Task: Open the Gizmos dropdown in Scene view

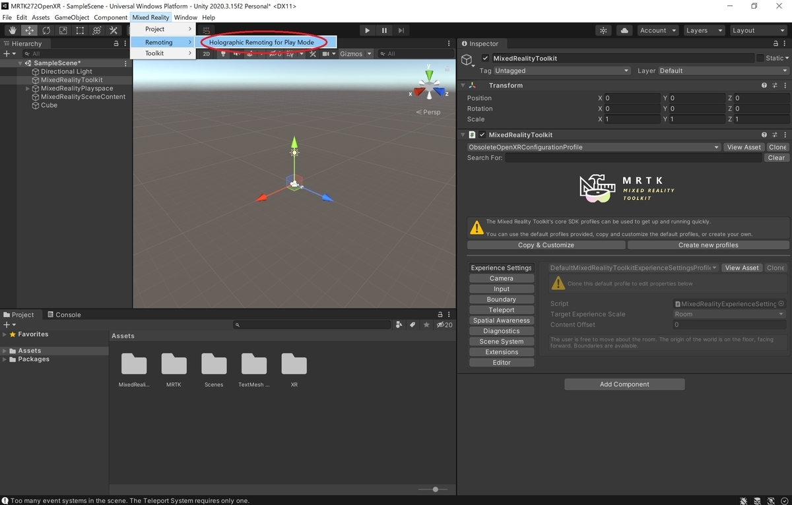Action: click(x=356, y=53)
